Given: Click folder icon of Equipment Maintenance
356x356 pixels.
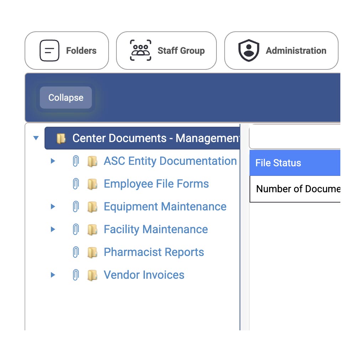Looking at the screenshot, I should tap(93, 207).
